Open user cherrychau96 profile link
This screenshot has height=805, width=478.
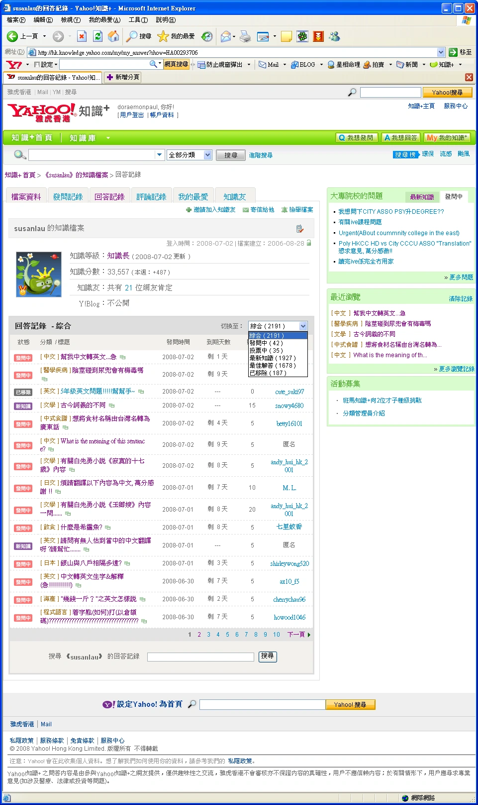289,599
